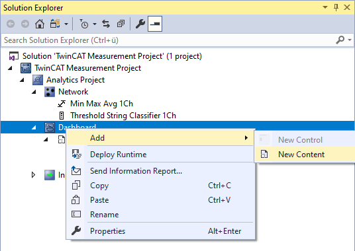Select the TwinCAT Measurement Project item
355x251 pixels.
(87, 68)
